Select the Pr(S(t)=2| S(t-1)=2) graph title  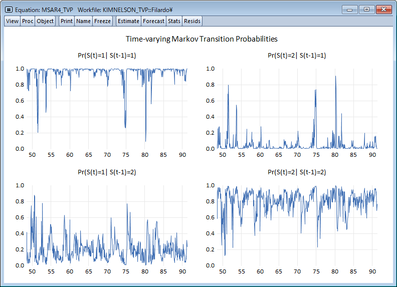click(297, 172)
